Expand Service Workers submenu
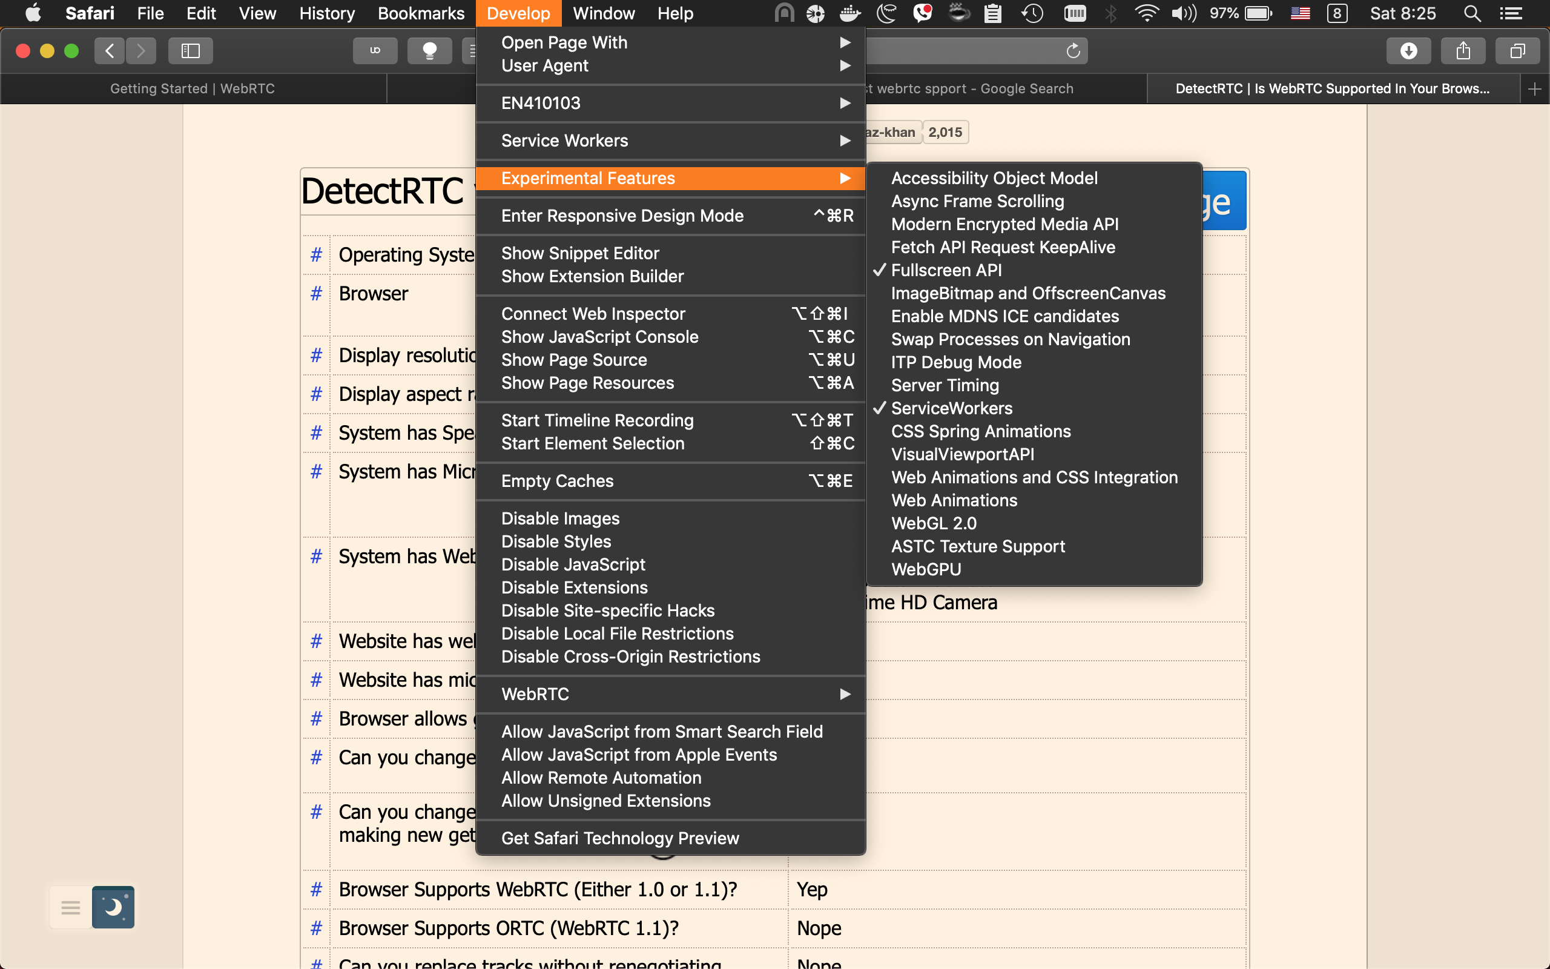Screen dimensions: 1550x969 pyautogui.click(x=671, y=141)
